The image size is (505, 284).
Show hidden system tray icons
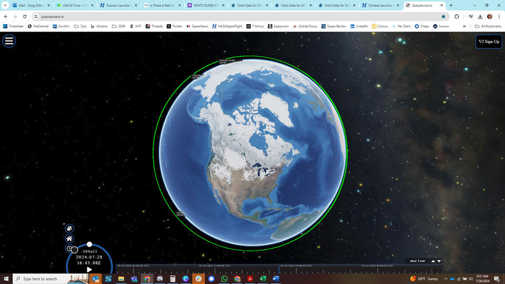tap(446, 279)
